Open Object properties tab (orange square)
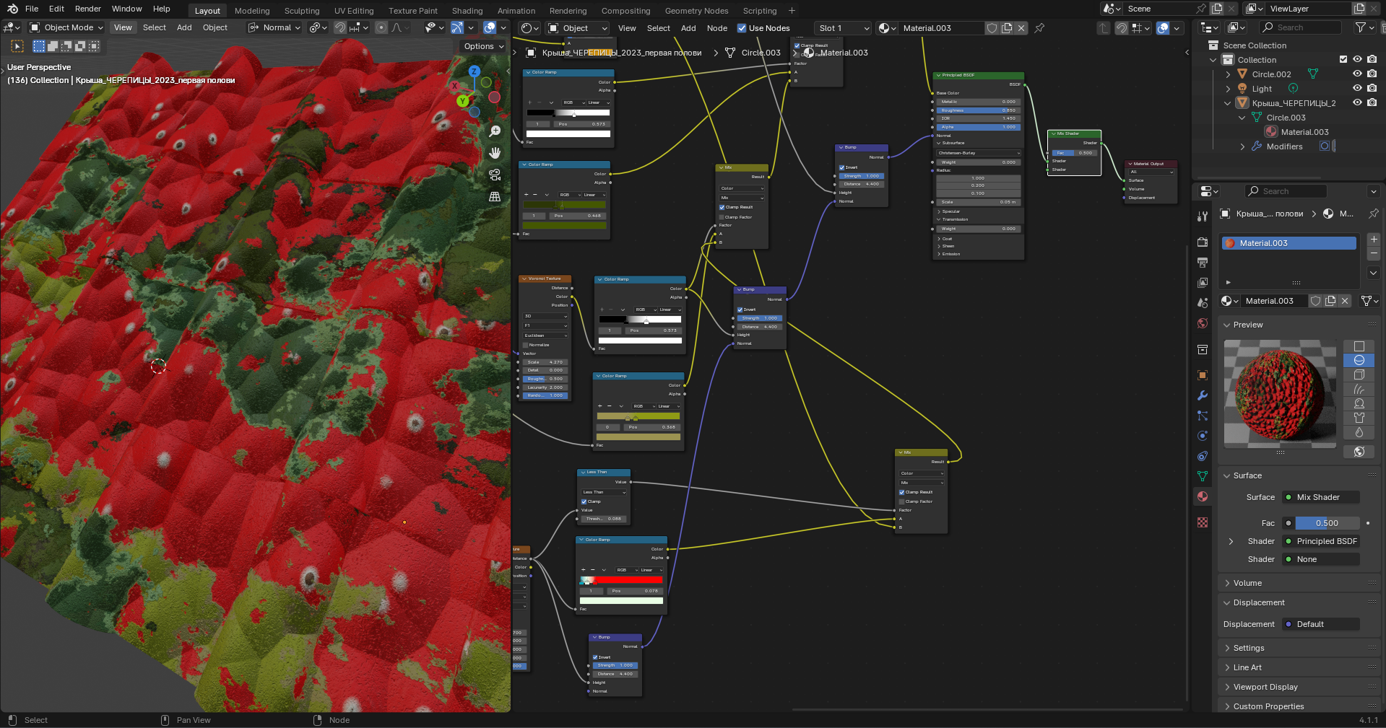Screen dimensions: 1386x728 [x=1203, y=375]
